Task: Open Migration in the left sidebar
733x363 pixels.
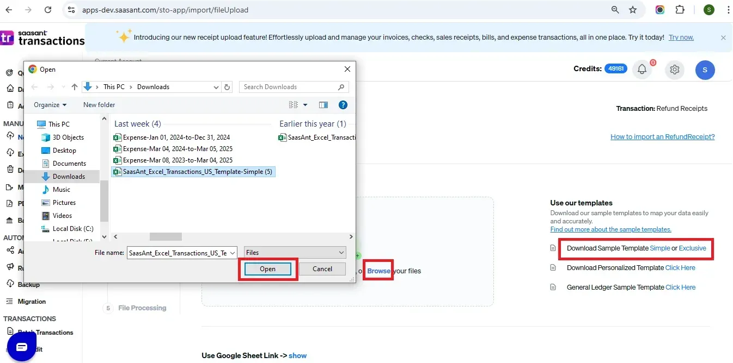Action: (x=32, y=302)
